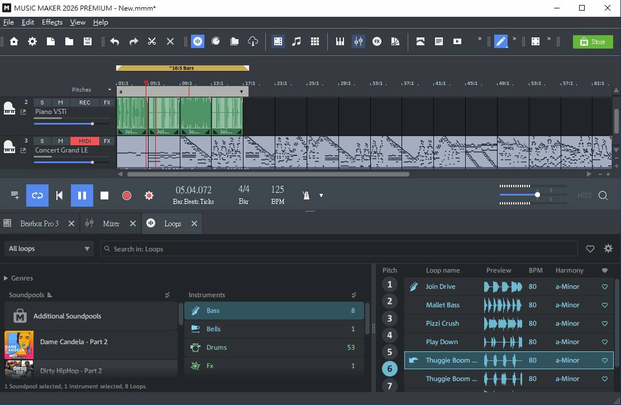Image resolution: width=621 pixels, height=405 pixels.
Task: Click the add track icon in transport
Action: pos(15,195)
